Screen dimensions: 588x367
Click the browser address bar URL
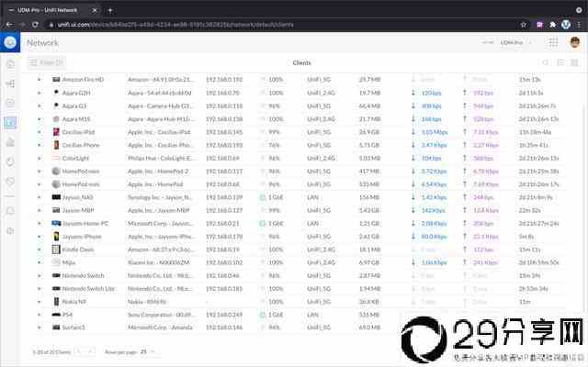[x=175, y=25]
